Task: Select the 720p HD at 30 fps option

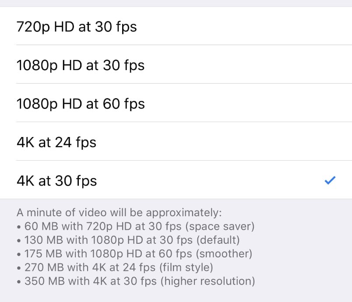Action: (x=77, y=27)
